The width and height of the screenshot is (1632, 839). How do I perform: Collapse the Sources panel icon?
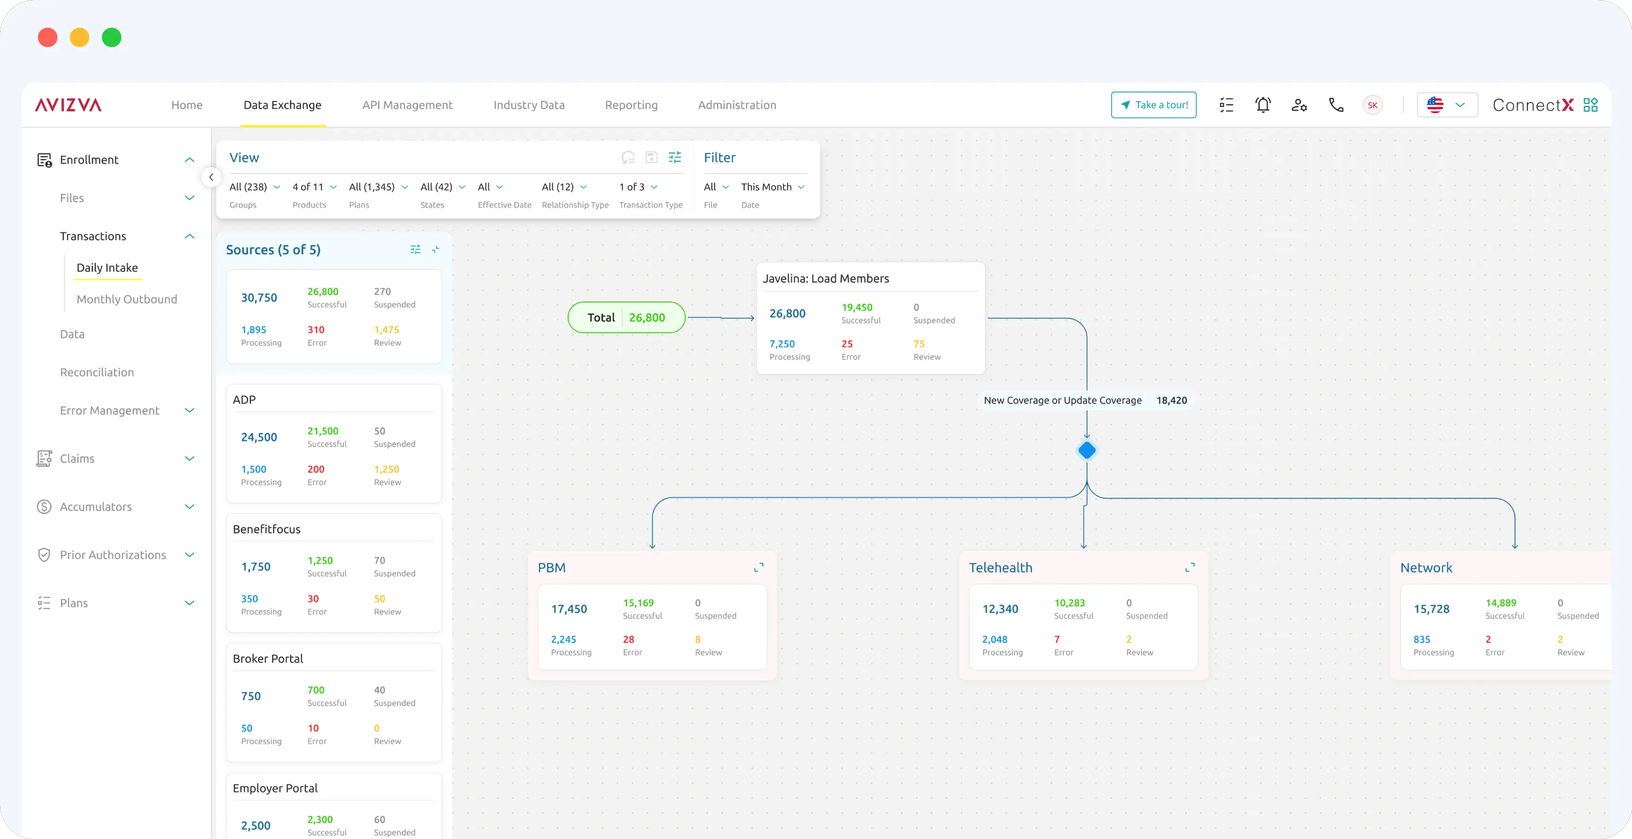point(436,250)
